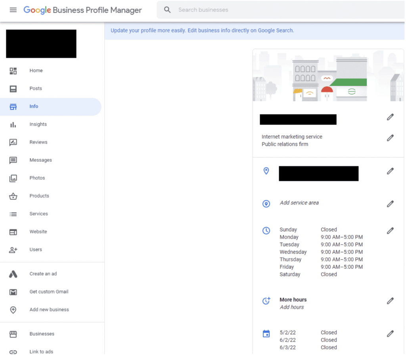Click the 6/3/22 special hours date

[287, 347]
